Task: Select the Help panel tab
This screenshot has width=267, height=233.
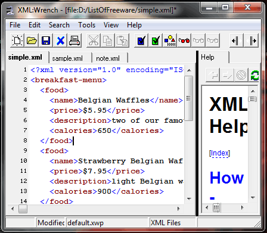Action: [x=214, y=57]
